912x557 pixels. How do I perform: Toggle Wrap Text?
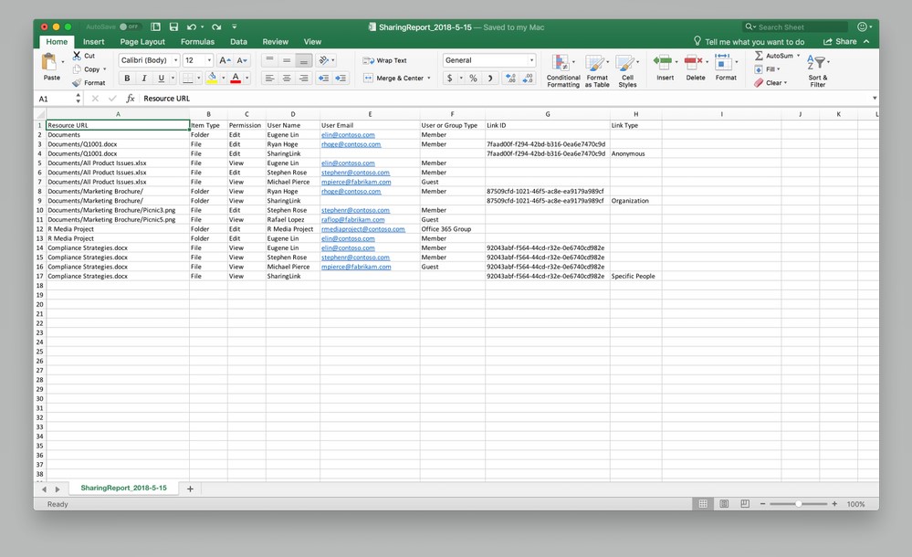[x=384, y=60]
